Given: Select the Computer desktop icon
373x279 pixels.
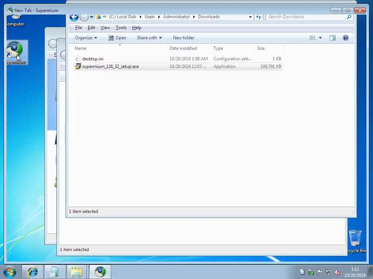Looking at the screenshot, I should tap(15, 21).
